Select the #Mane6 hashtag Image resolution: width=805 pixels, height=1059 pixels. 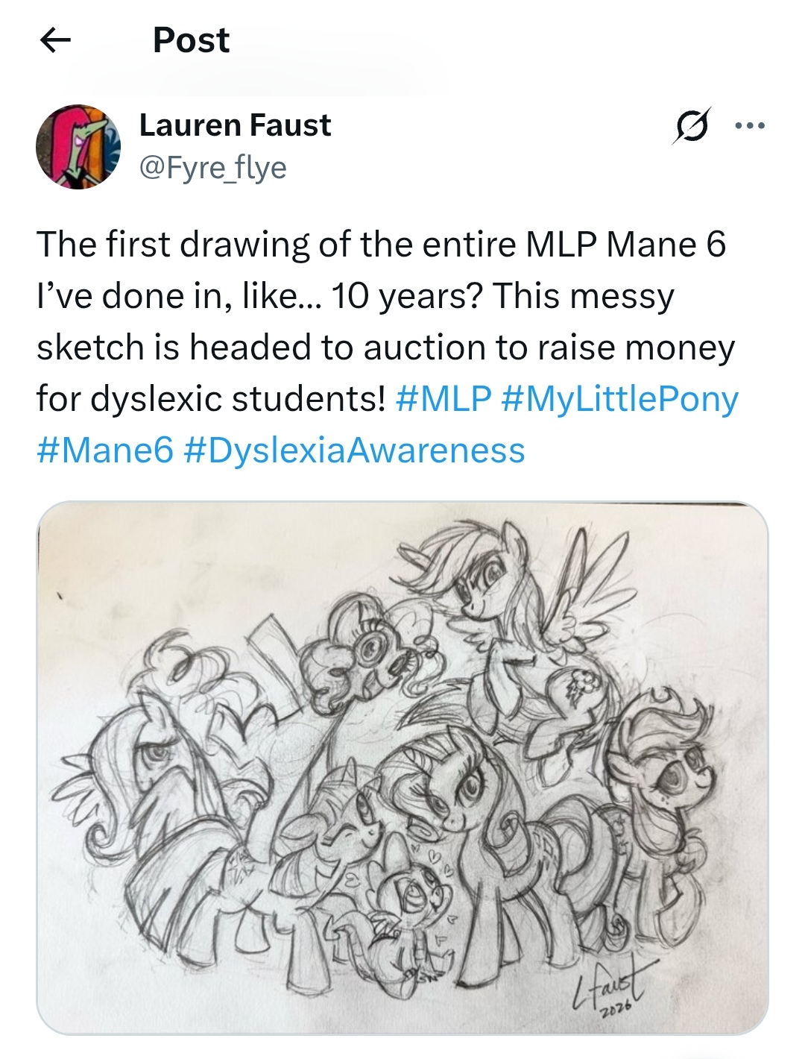point(105,450)
